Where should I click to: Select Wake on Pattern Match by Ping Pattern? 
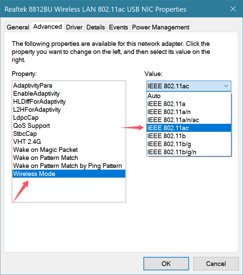point(69,166)
